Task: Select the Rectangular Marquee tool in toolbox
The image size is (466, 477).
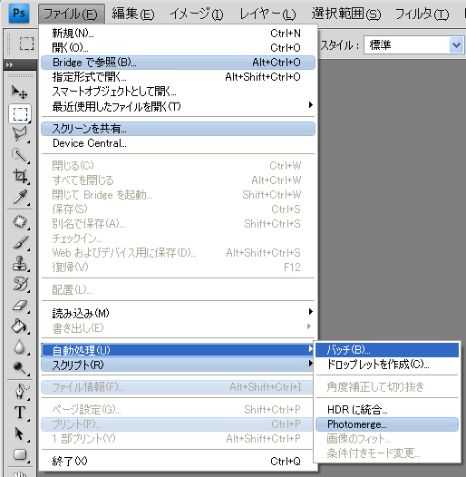Action: coord(20,113)
